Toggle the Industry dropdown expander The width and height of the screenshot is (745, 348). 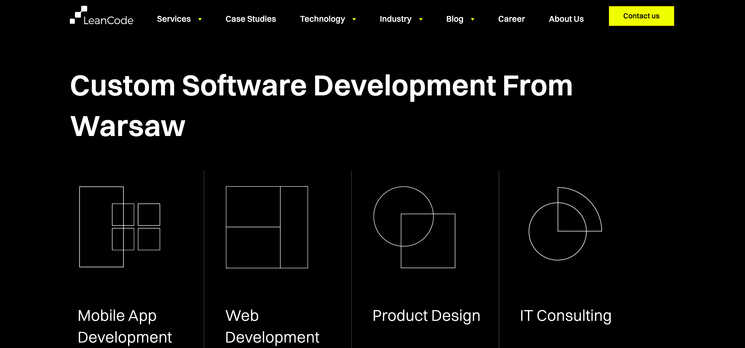point(421,19)
